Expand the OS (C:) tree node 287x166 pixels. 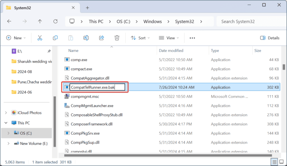[x=9, y=133]
